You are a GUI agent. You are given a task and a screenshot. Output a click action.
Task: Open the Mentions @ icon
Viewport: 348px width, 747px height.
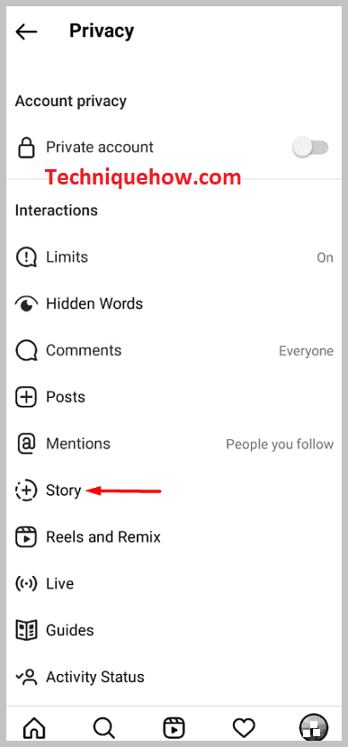(x=26, y=444)
